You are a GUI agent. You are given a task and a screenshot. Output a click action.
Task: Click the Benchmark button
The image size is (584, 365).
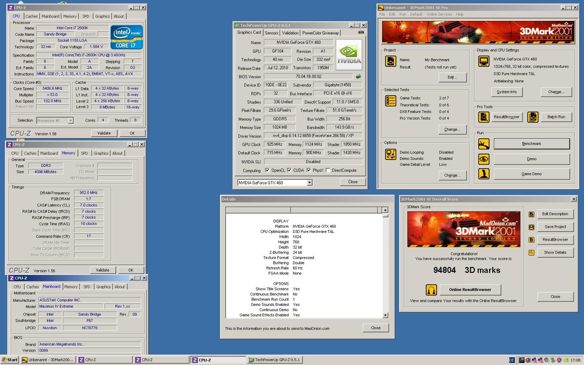(x=531, y=144)
